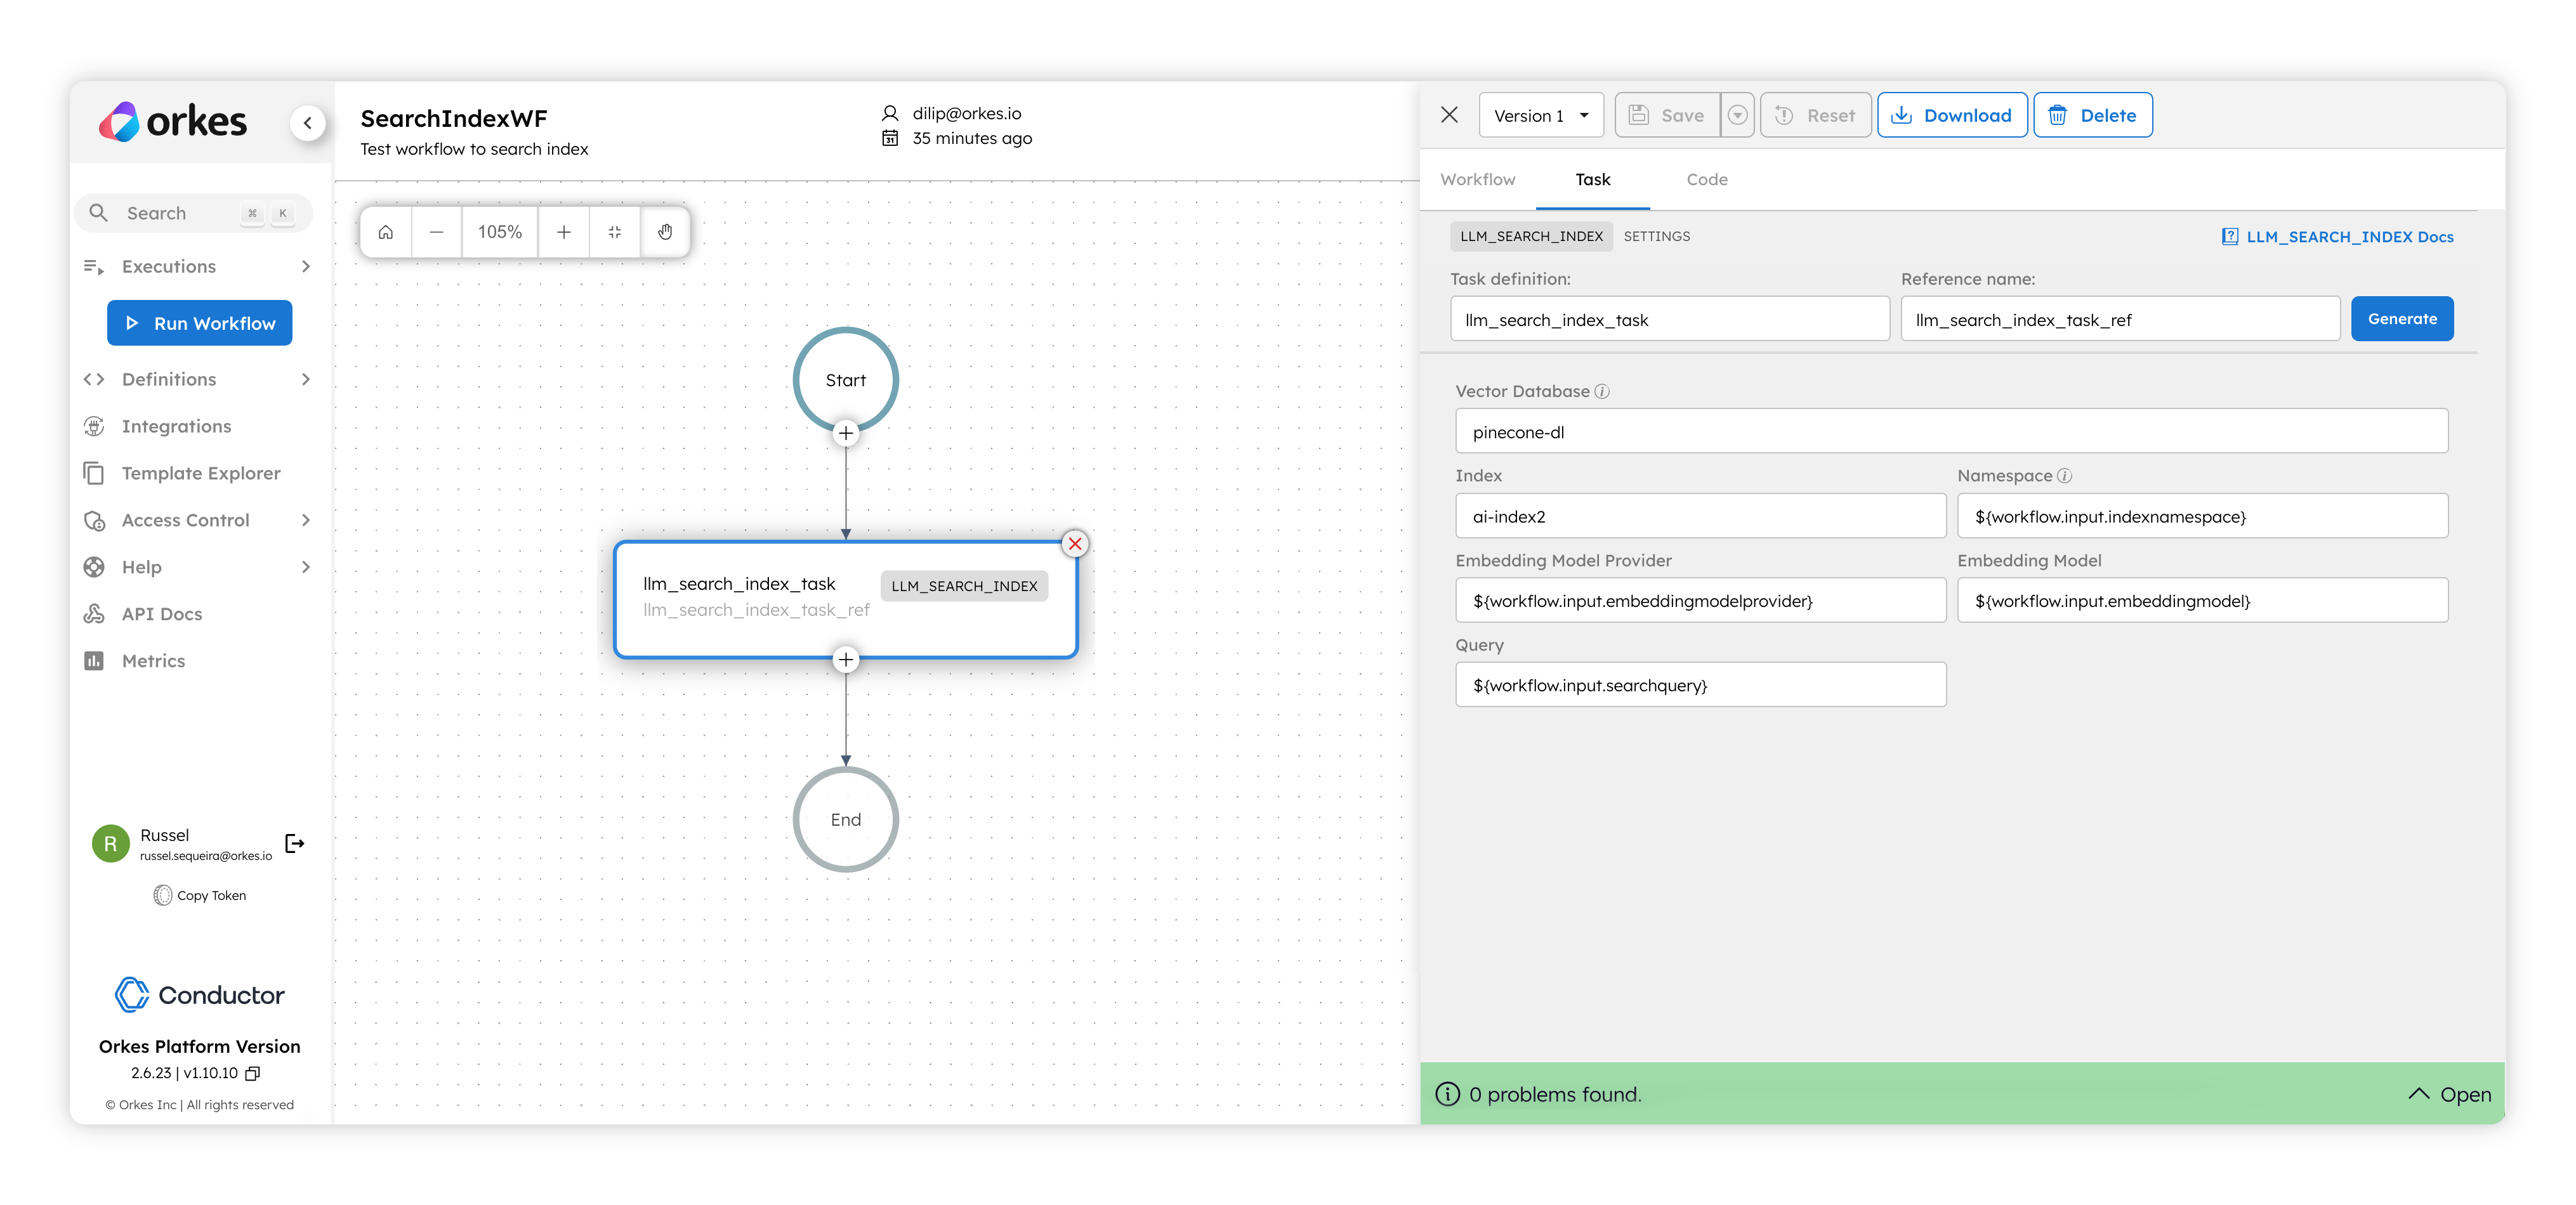Image resolution: width=2576 pixels, height=1205 pixels.
Task: Click the fit-to-screen collapse arrows icon
Action: (615, 232)
